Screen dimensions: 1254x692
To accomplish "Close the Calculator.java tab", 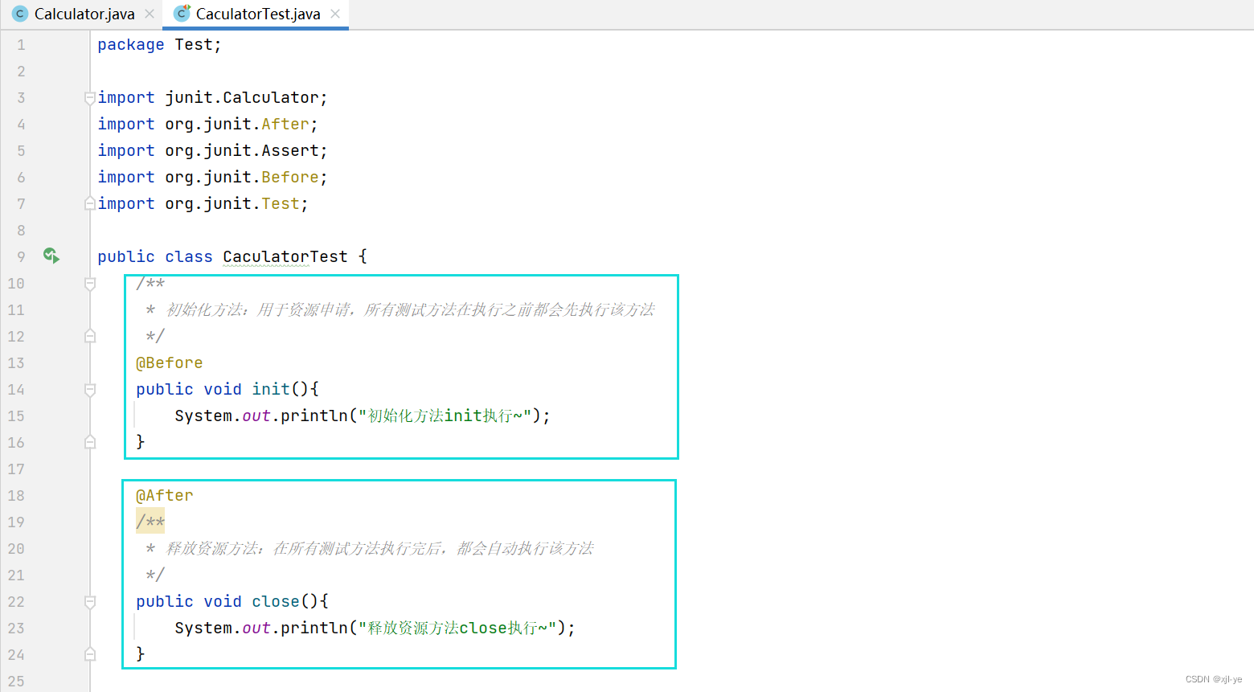I will [x=149, y=14].
